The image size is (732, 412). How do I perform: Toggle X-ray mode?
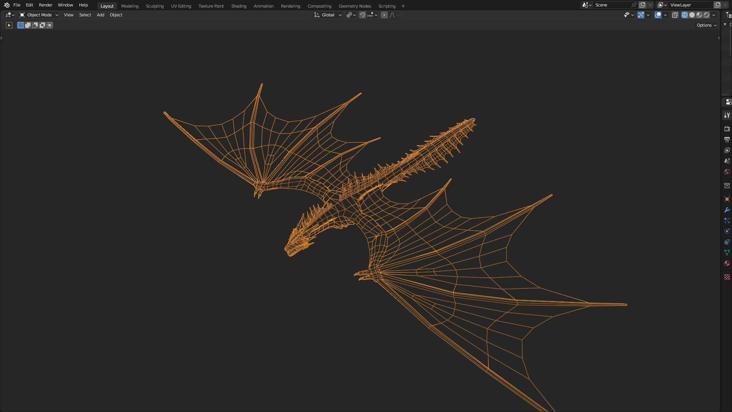[675, 15]
